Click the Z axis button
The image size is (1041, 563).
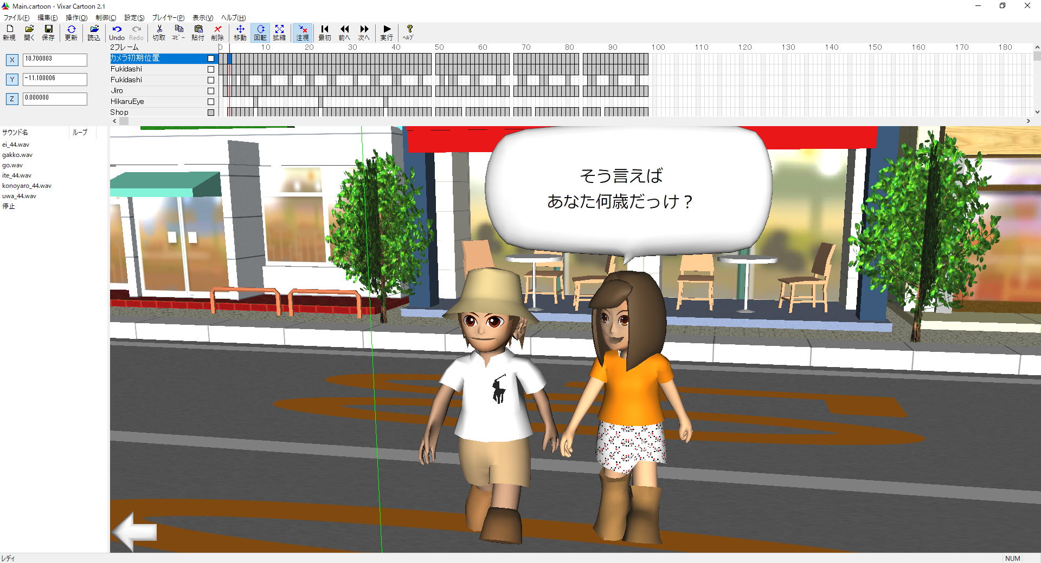tap(12, 99)
